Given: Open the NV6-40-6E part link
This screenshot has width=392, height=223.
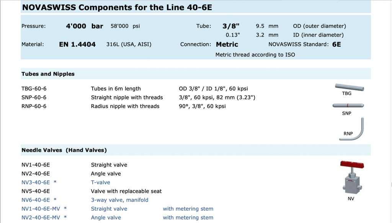Looking at the screenshot, I should coord(36,200).
